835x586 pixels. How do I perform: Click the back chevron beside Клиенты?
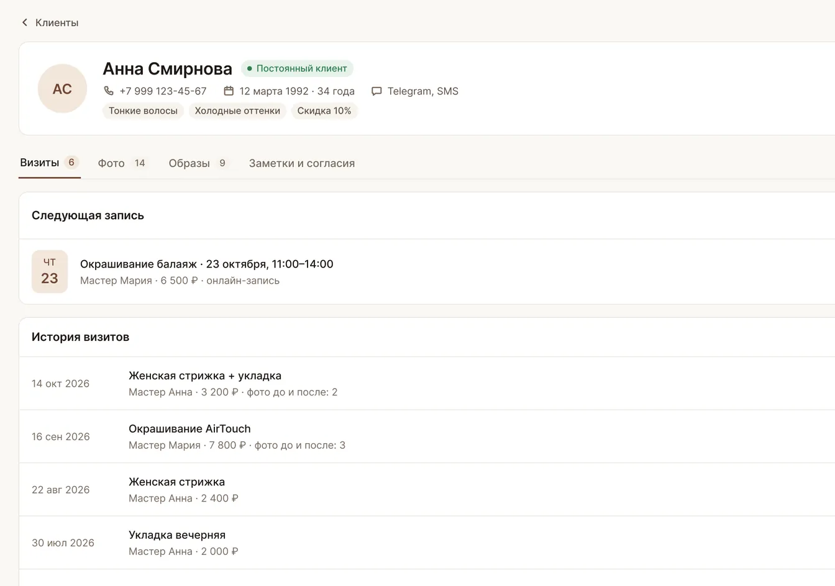click(25, 22)
